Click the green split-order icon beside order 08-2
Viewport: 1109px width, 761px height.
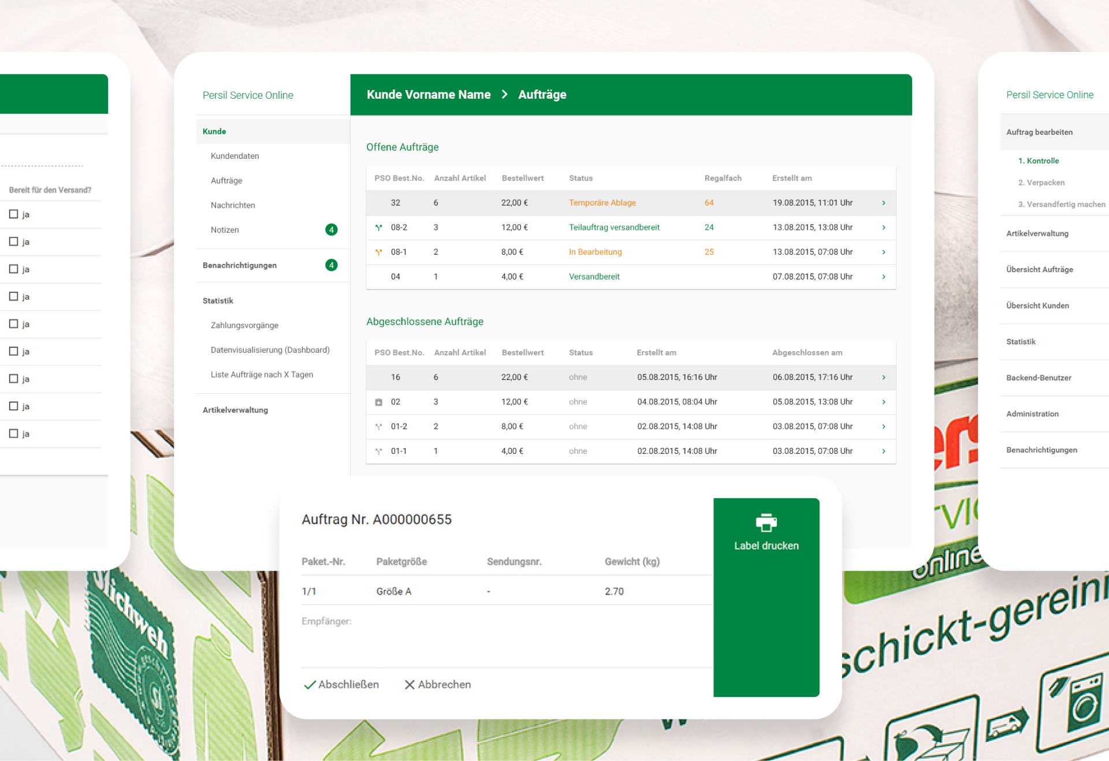click(x=378, y=227)
